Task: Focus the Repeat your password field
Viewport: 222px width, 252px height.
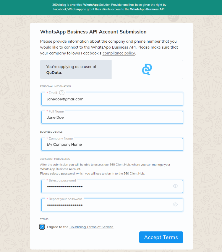Action: (x=106, y=205)
